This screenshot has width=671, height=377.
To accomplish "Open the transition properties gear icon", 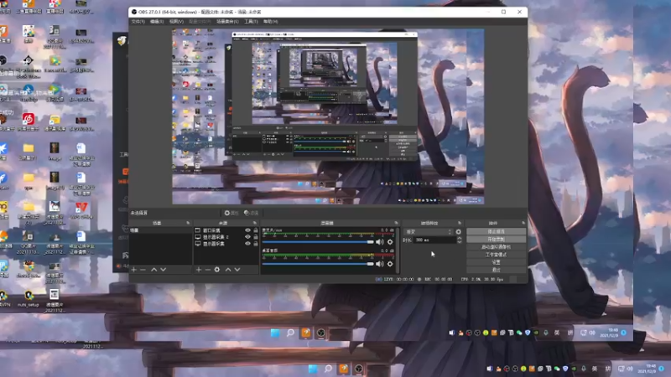I will (458, 232).
